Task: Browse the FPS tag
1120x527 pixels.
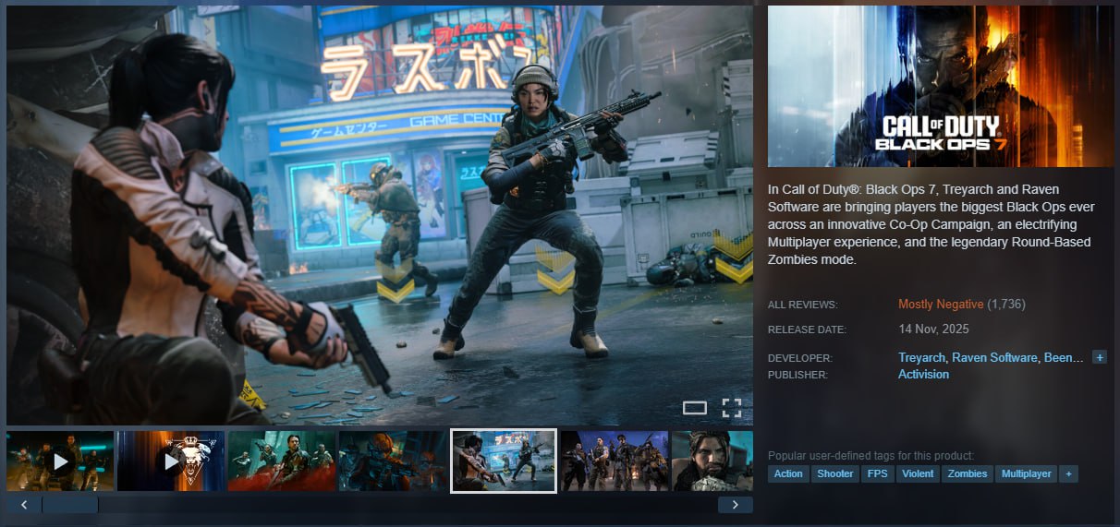Action: [876, 473]
